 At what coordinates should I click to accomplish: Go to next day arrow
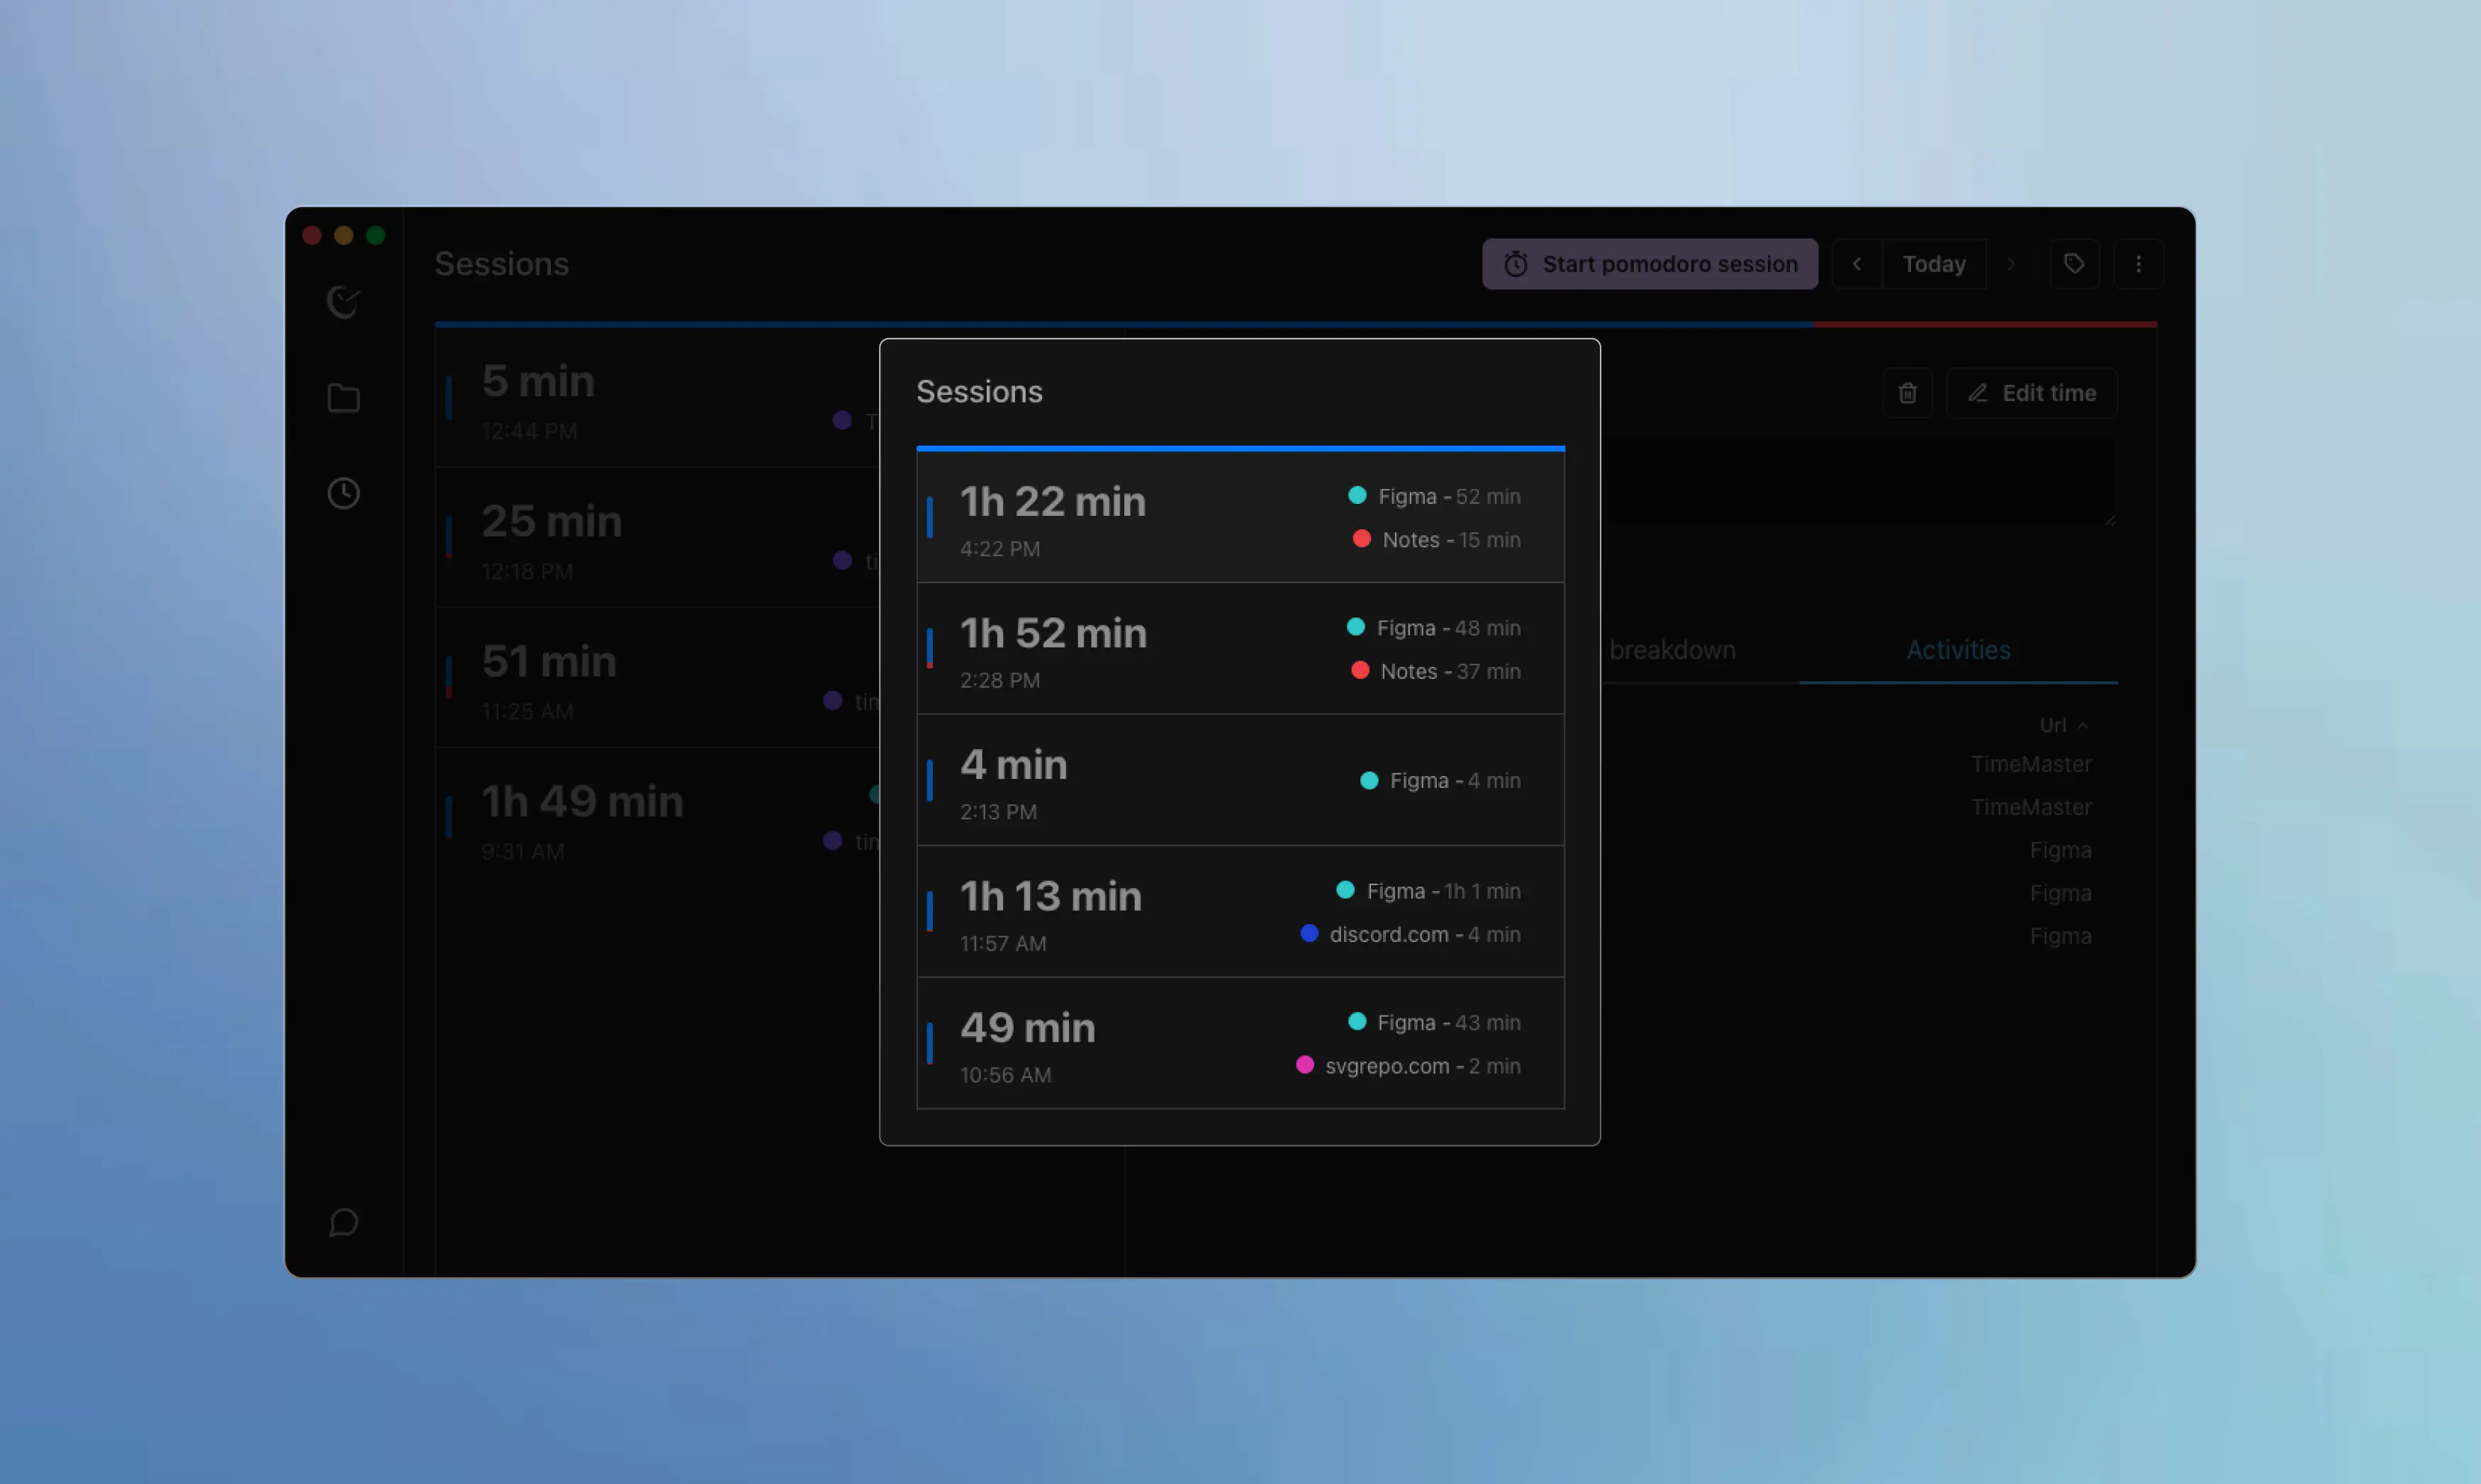pyautogui.click(x=2011, y=264)
